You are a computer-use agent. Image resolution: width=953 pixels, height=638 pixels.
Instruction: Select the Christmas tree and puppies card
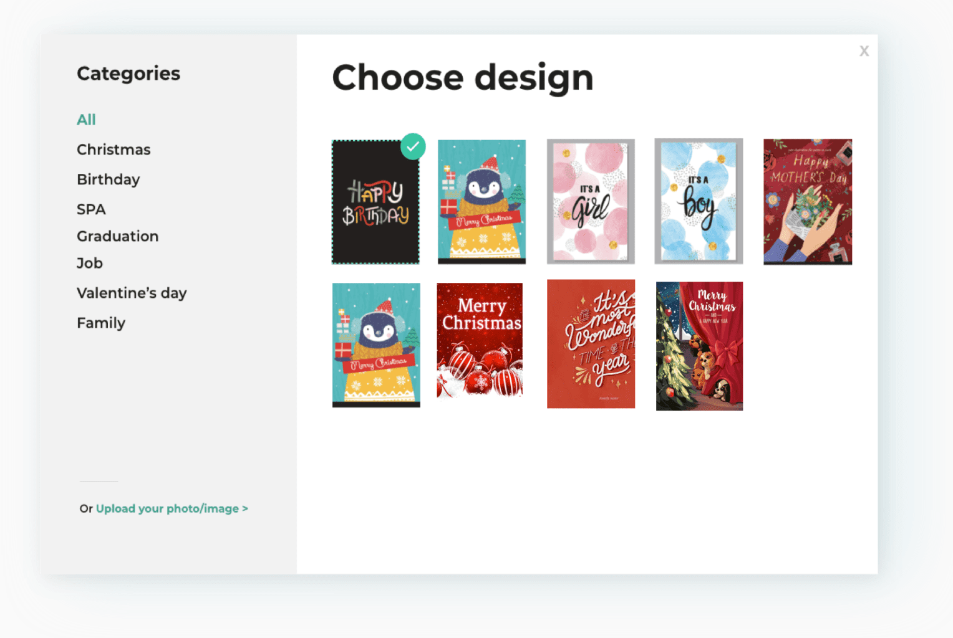(699, 346)
